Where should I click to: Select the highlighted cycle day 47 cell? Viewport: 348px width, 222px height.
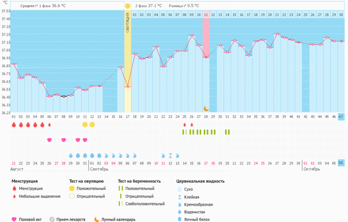(341, 116)
